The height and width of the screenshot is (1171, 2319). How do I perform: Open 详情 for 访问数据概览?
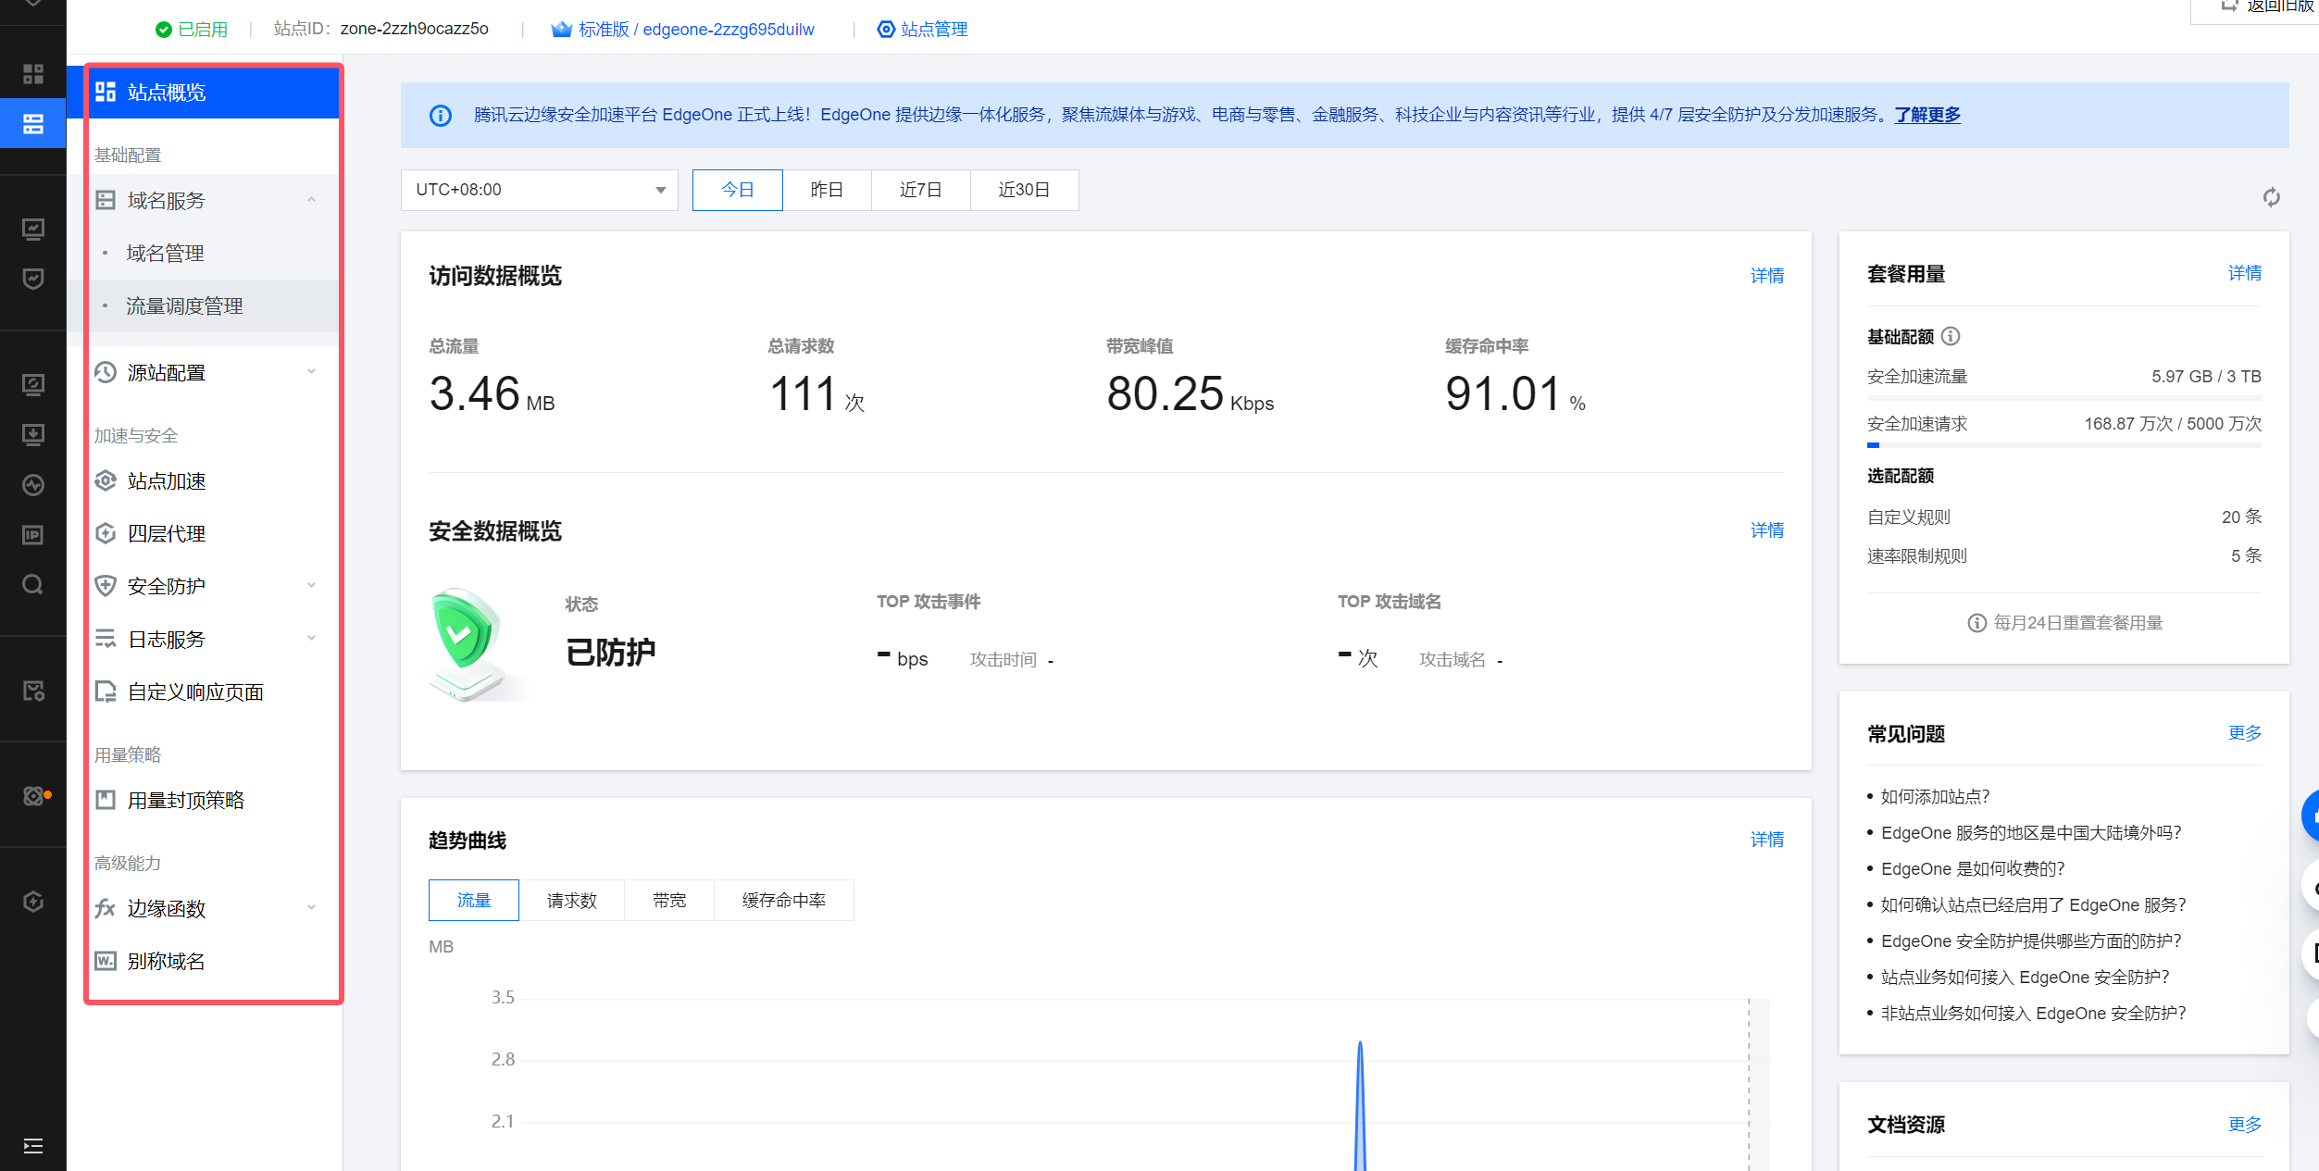(x=1766, y=276)
